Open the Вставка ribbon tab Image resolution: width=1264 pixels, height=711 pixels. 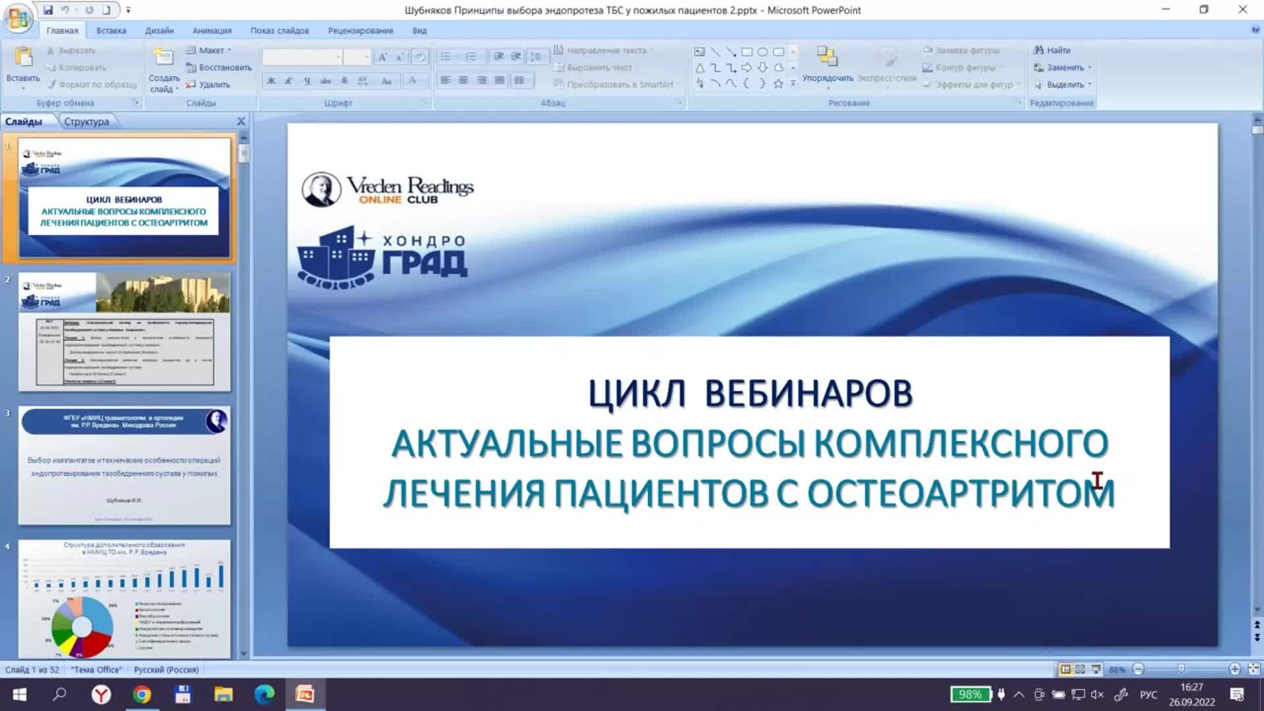pos(111,30)
